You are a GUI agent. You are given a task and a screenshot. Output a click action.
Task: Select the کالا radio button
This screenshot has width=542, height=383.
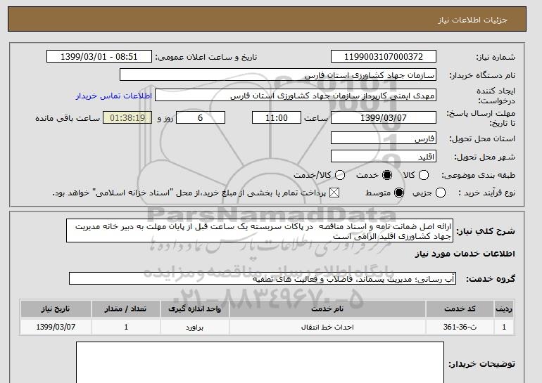[x=424, y=175]
